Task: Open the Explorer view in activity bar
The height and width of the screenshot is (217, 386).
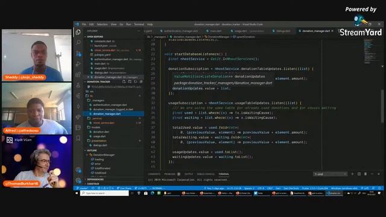Action: 78,32
